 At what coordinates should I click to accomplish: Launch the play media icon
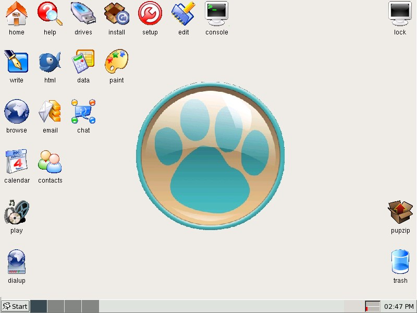point(17,212)
